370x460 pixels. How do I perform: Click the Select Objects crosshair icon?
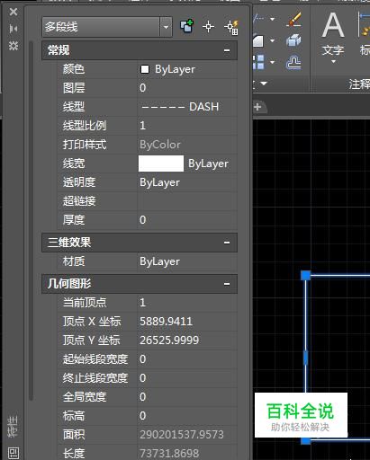[x=208, y=27]
